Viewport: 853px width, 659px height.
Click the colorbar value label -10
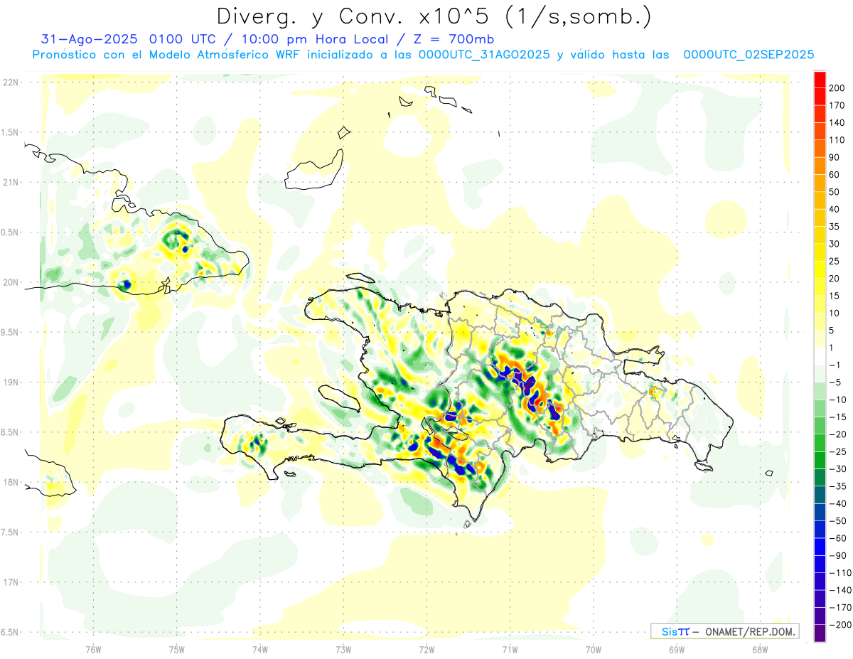pyautogui.click(x=837, y=400)
